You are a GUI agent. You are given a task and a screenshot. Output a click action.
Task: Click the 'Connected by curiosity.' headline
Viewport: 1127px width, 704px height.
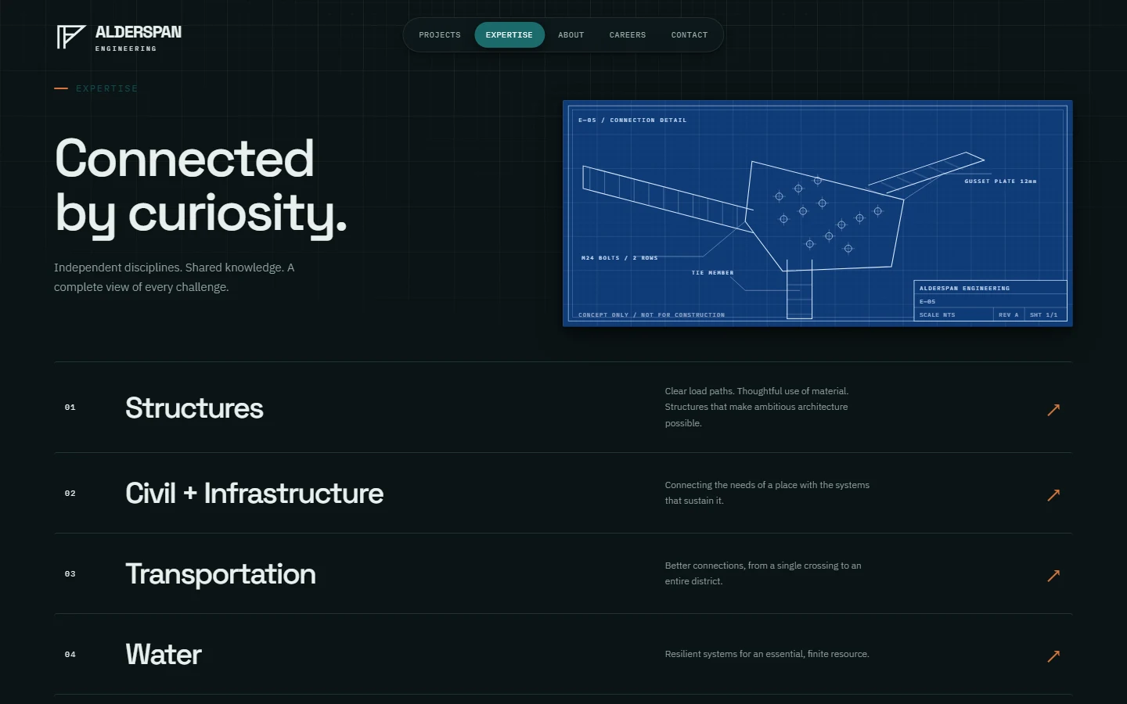tap(200, 185)
